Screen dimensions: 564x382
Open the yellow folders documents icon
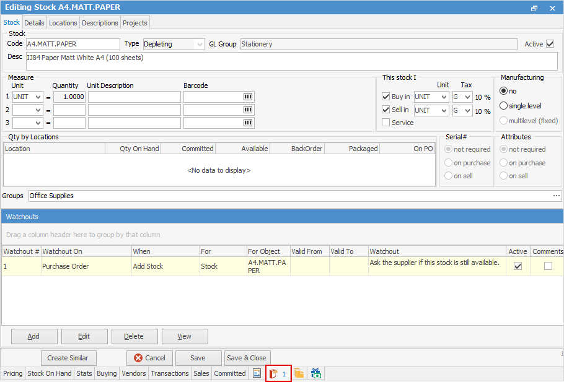(x=299, y=373)
